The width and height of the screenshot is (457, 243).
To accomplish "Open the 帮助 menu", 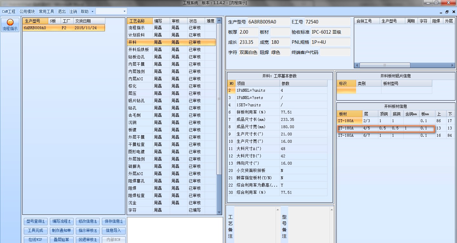I will [84, 11].
